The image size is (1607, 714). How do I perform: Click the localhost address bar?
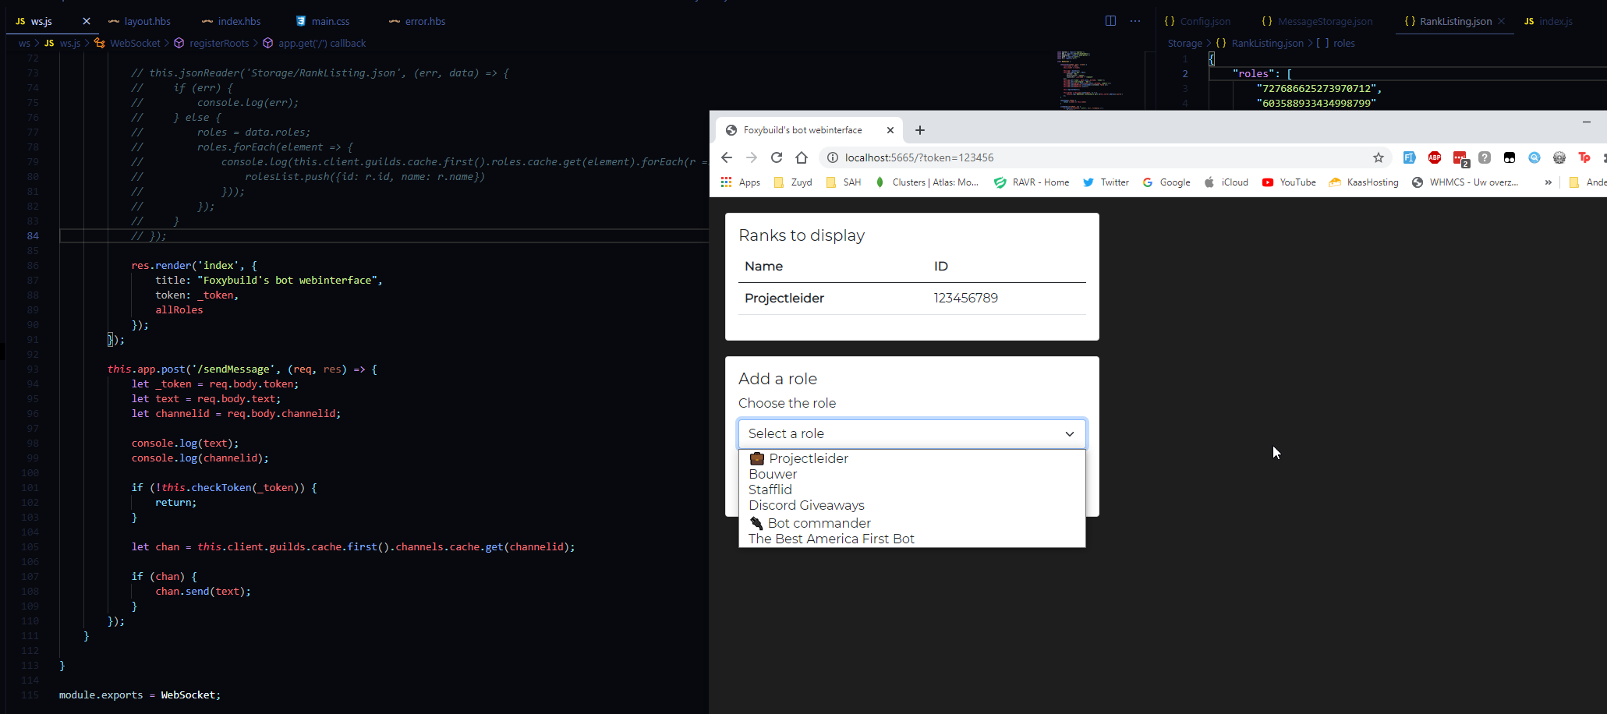coord(1092,157)
